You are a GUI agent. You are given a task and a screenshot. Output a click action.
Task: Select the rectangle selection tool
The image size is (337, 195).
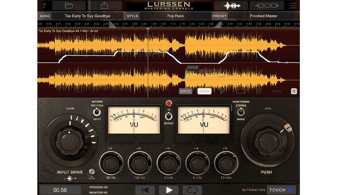point(241,91)
